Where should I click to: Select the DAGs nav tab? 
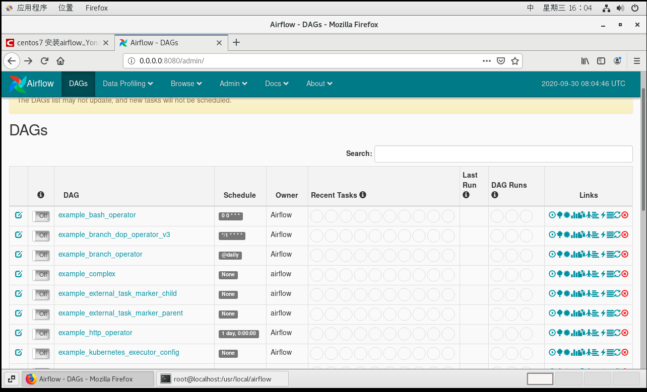[78, 84]
